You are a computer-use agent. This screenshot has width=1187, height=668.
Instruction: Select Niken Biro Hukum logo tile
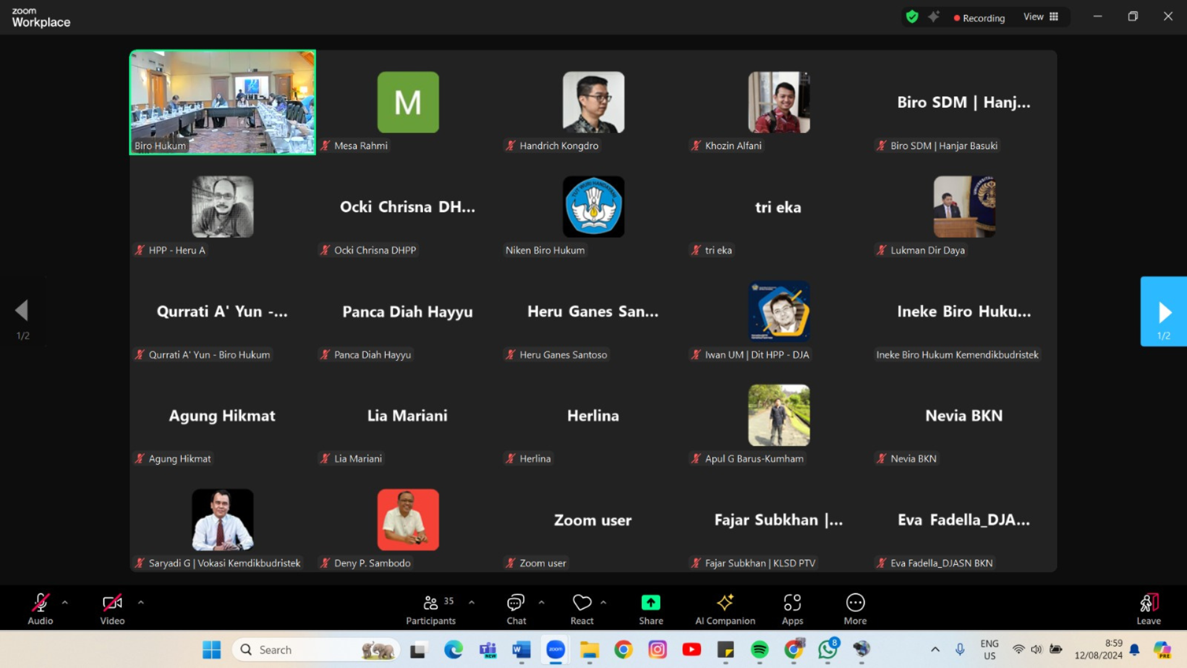point(593,207)
